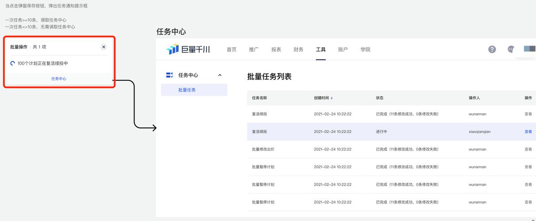Click the 操作人 column header
Image resolution: width=536 pixels, height=221 pixels.
coord(474,98)
